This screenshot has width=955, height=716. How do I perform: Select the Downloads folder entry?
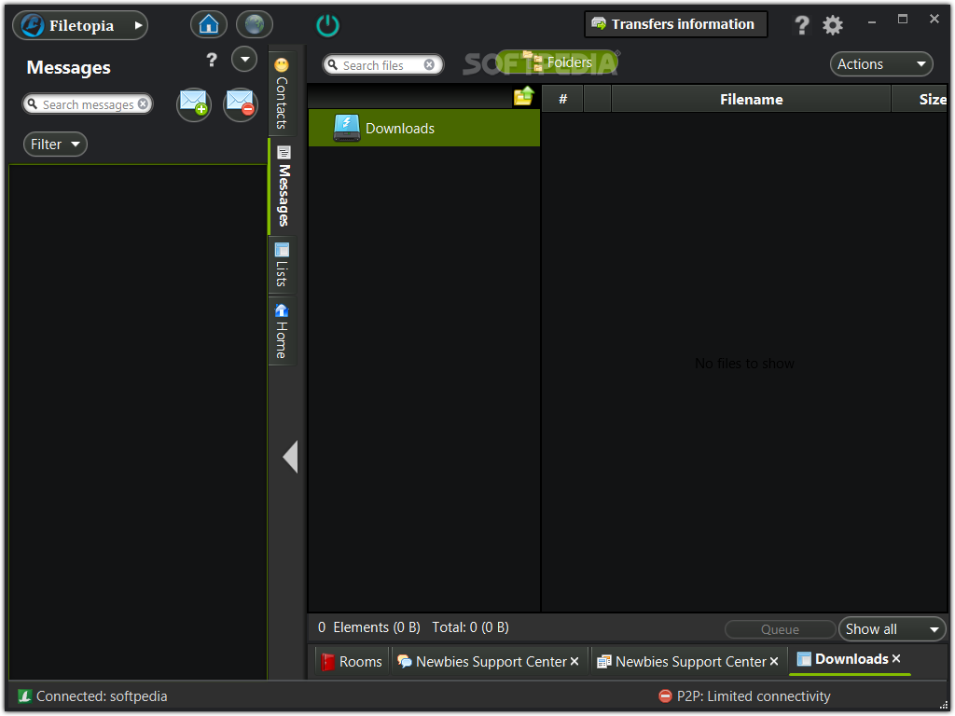coord(424,128)
